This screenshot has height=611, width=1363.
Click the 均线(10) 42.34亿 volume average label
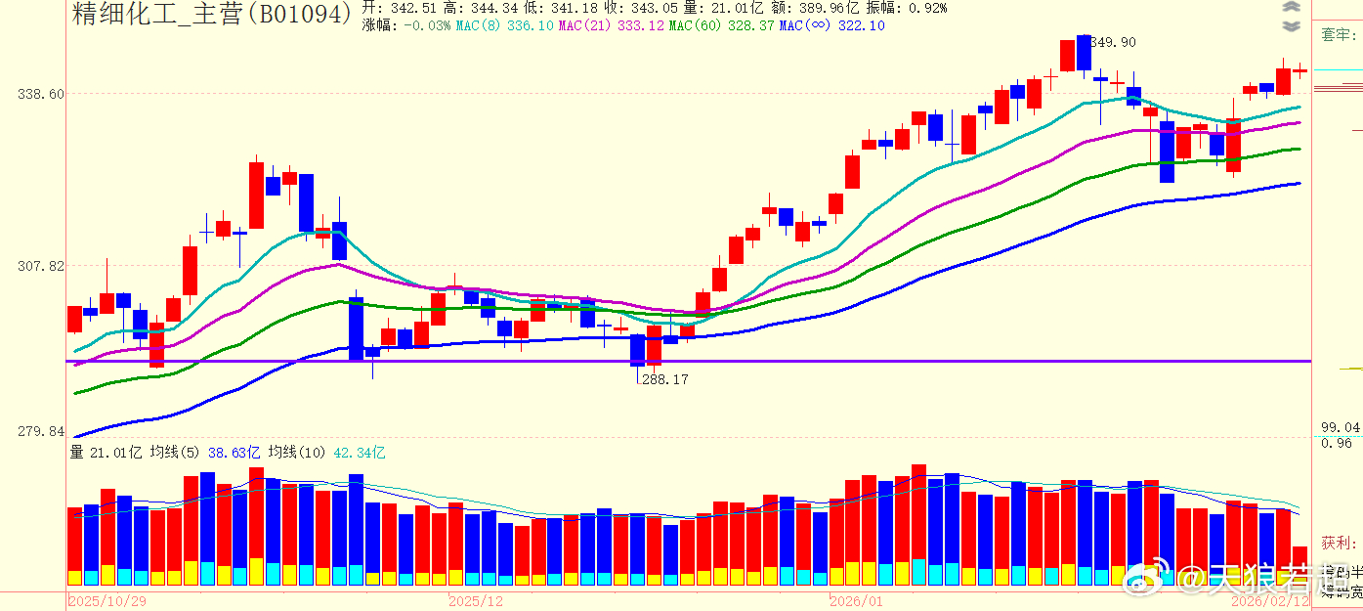327,453
